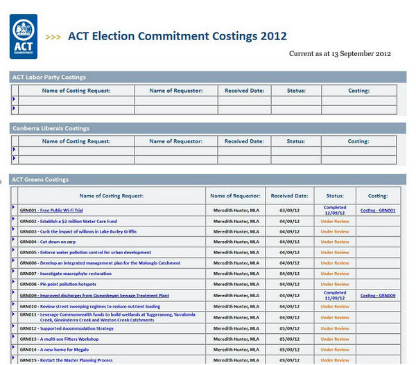Screen dimensions: 416x365
Task: Open the GRN001 - Free Public Wi-Fi Trial link
Action: tap(51, 211)
